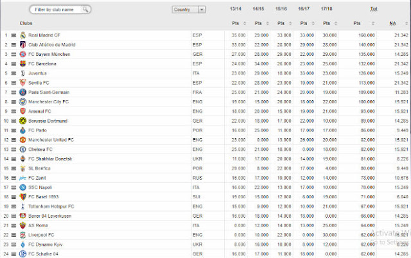Click the search magnifier in club filter
This screenshot has width=411, height=258.
(x=85, y=10)
